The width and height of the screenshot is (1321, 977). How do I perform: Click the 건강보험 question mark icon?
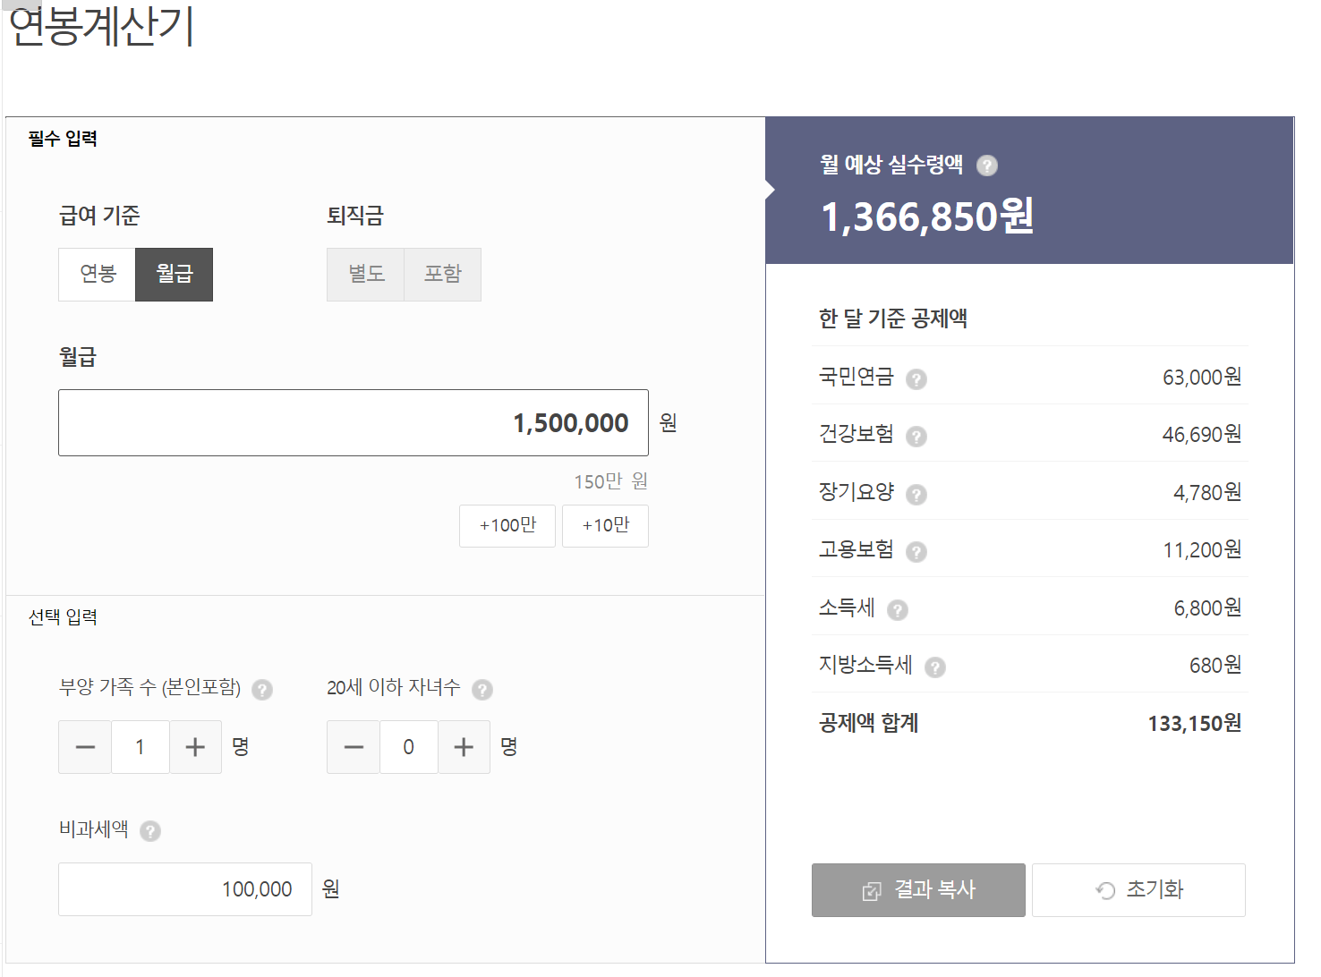tap(916, 437)
